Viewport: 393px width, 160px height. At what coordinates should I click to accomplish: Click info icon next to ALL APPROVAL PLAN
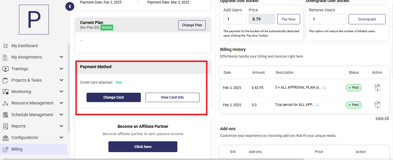coord(324,88)
